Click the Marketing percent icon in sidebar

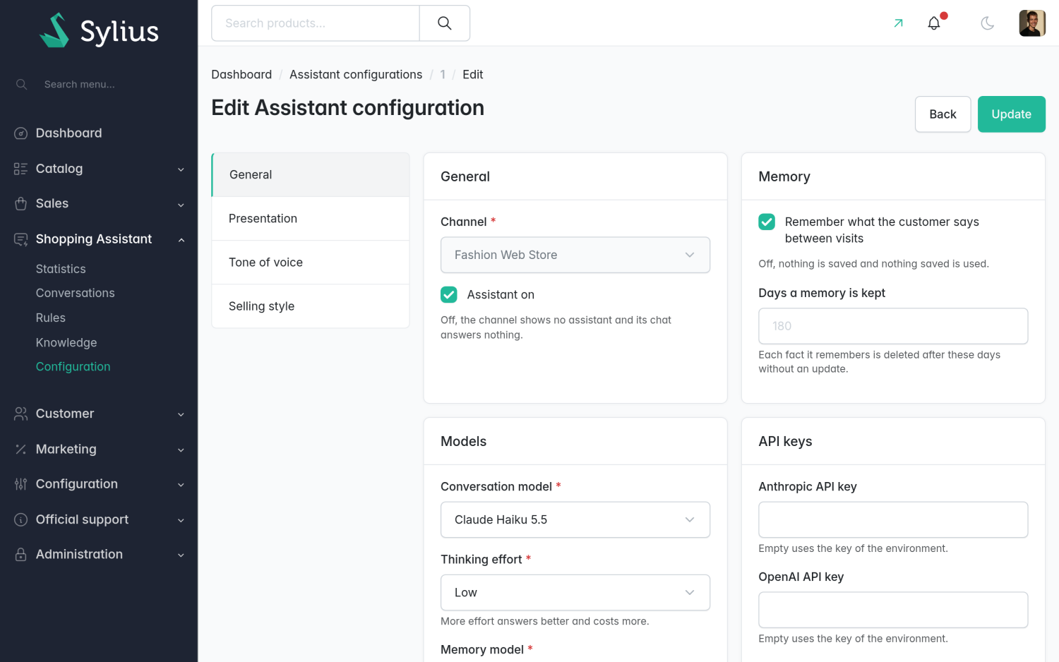click(21, 449)
